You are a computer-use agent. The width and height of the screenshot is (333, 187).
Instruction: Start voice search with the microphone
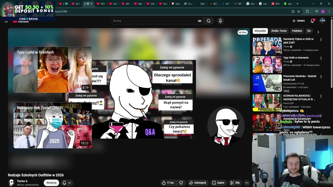click(220, 21)
